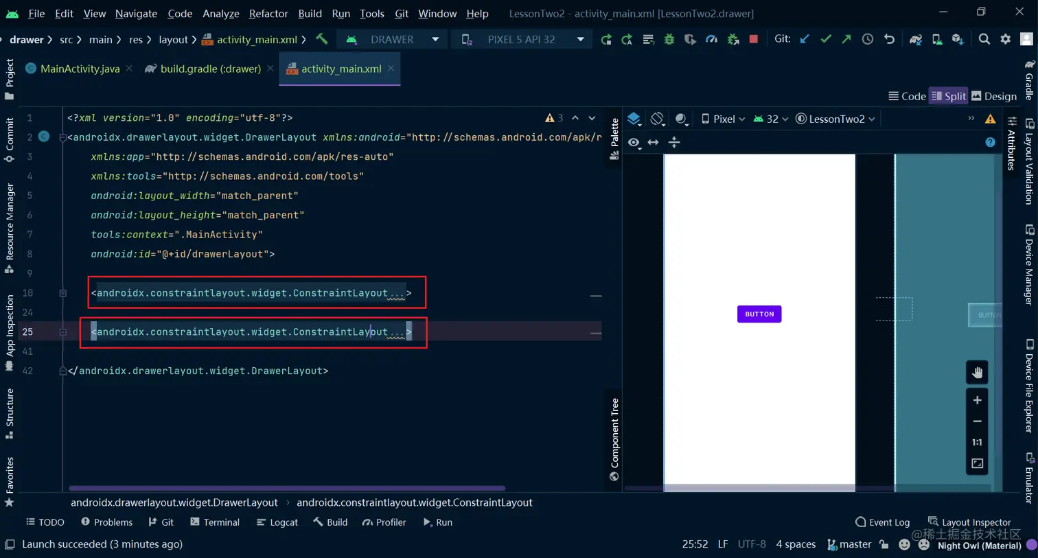The height and width of the screenshot is (558, 1038).
Task: Click the 3 warnings indicator in editor
Action: point(554,118)
